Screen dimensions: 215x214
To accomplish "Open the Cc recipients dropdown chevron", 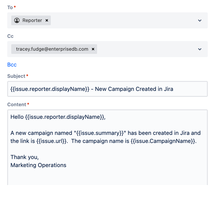I will point(200,49).
